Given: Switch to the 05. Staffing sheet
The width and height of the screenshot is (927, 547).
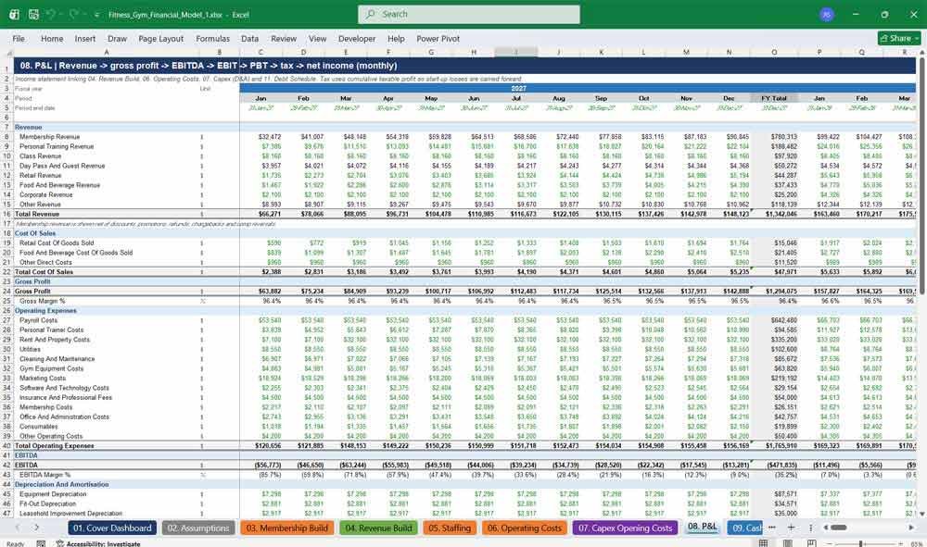Looking at the screenshot, I should coord(450,528).
